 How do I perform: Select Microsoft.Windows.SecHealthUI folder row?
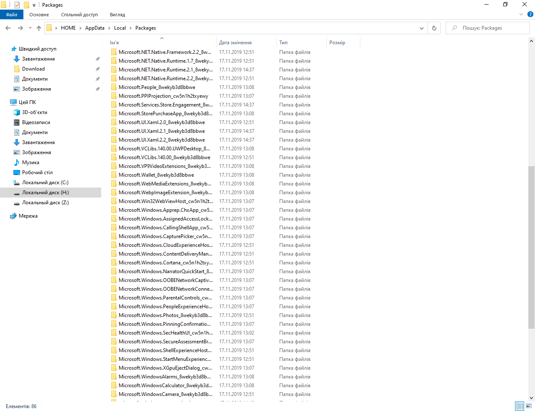coord(234,333)
